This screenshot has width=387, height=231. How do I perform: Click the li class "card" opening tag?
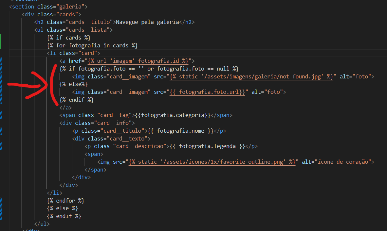pyautogui.click(x=74, y=53)
